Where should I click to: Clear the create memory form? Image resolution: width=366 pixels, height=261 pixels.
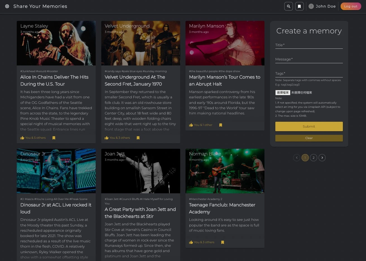coord(309,138)
